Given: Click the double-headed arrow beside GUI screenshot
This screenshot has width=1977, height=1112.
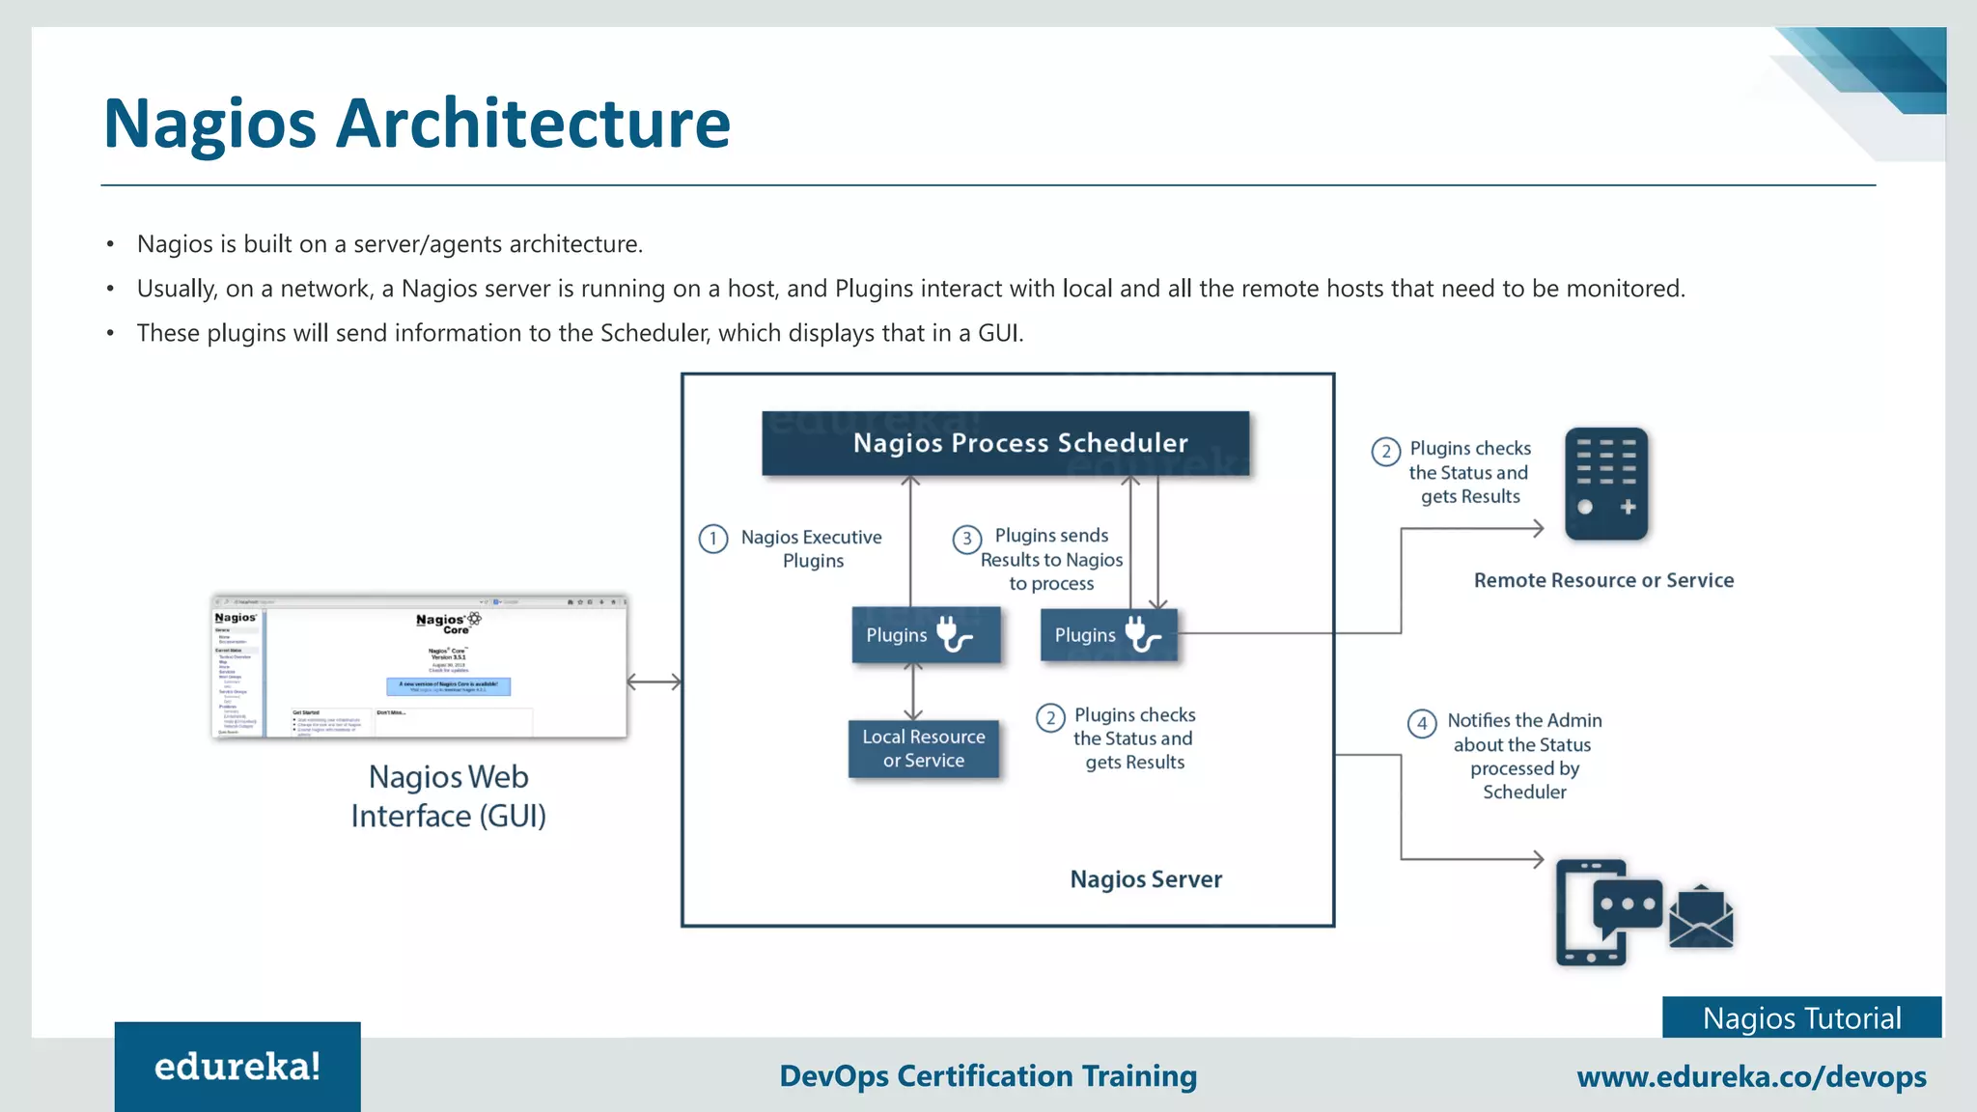Looking at the screenshot, I should [654, 682].
